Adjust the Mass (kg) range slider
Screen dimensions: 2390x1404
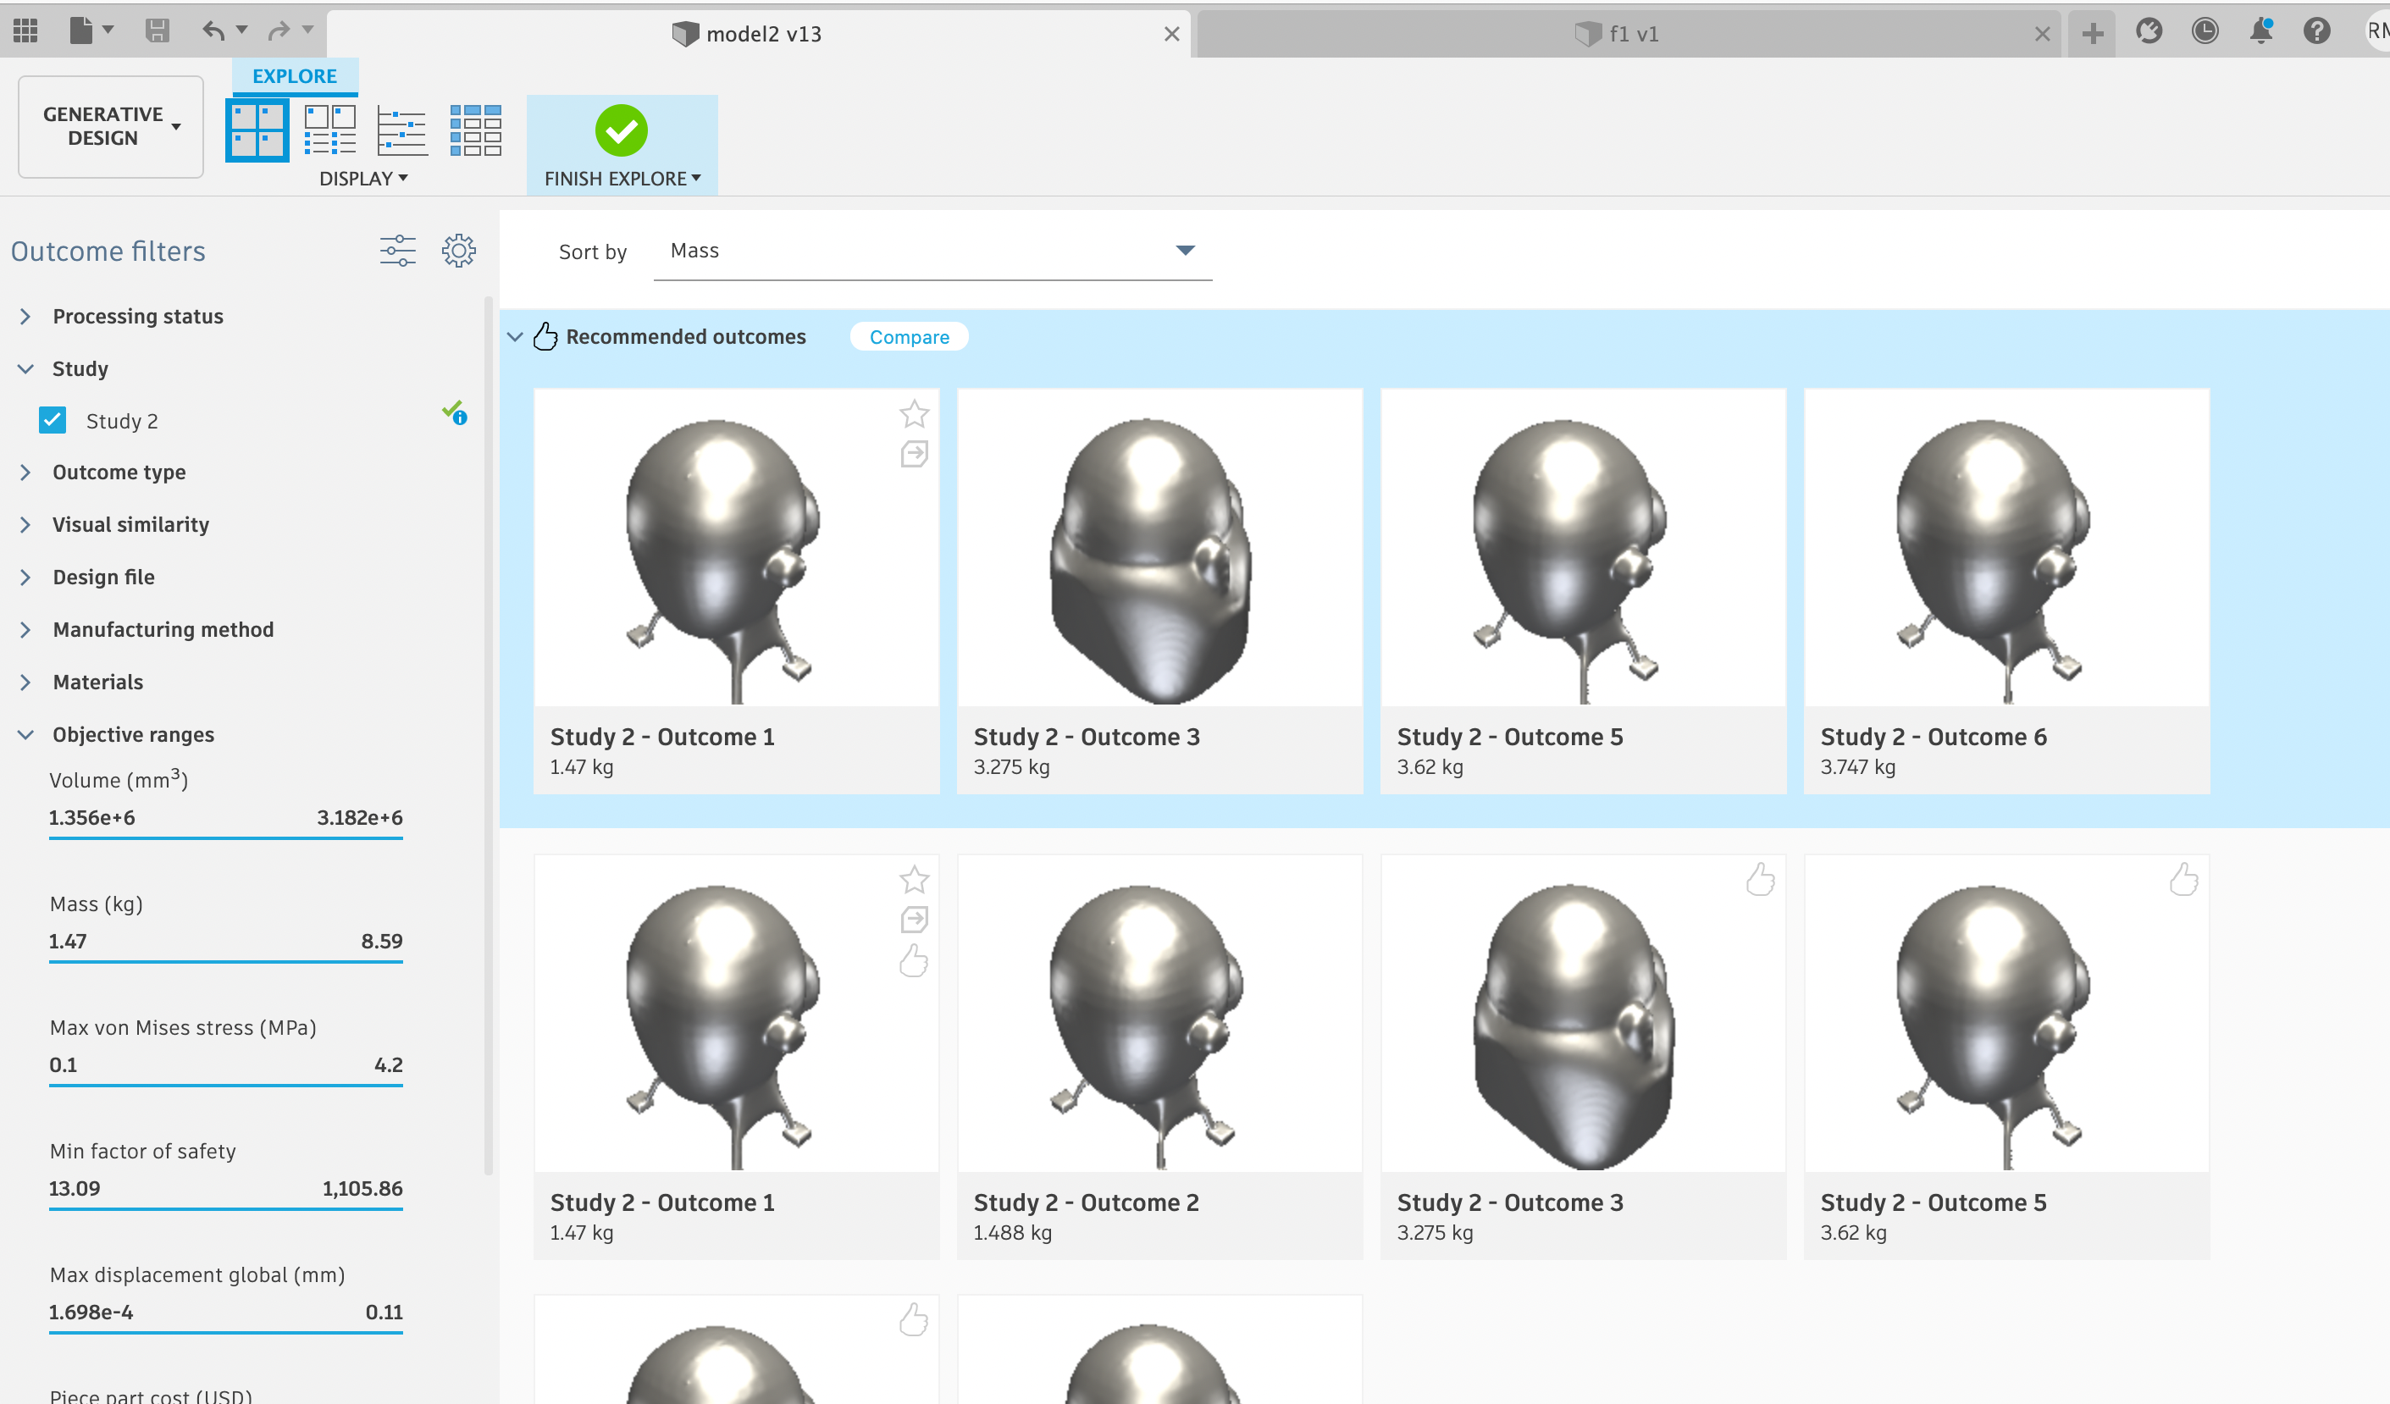click(226, 961)
